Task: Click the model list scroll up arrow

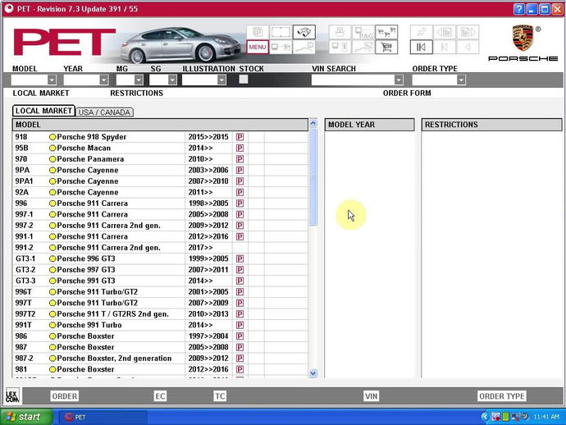Action: click(313, 123)
